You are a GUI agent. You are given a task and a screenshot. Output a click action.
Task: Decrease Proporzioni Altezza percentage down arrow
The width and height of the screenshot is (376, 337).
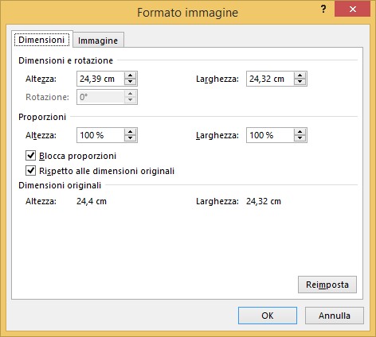click(x=130, y=138)
